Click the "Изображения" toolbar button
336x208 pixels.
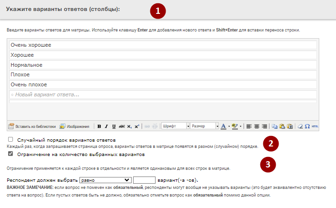pos(74,126)
